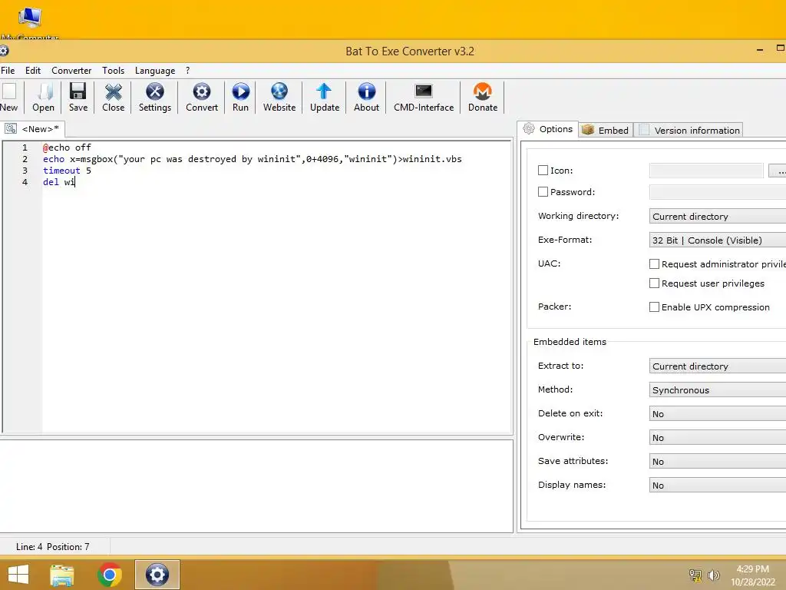Open a batch file with Open icon
Viewport: 786px width, 590px height.
pos(44,98)
